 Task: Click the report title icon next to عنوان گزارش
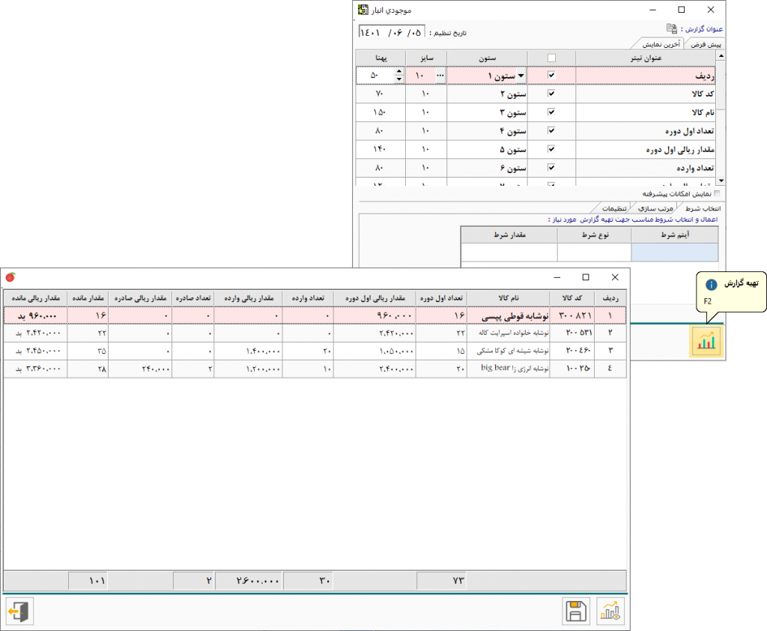click(x=672, y=29)
